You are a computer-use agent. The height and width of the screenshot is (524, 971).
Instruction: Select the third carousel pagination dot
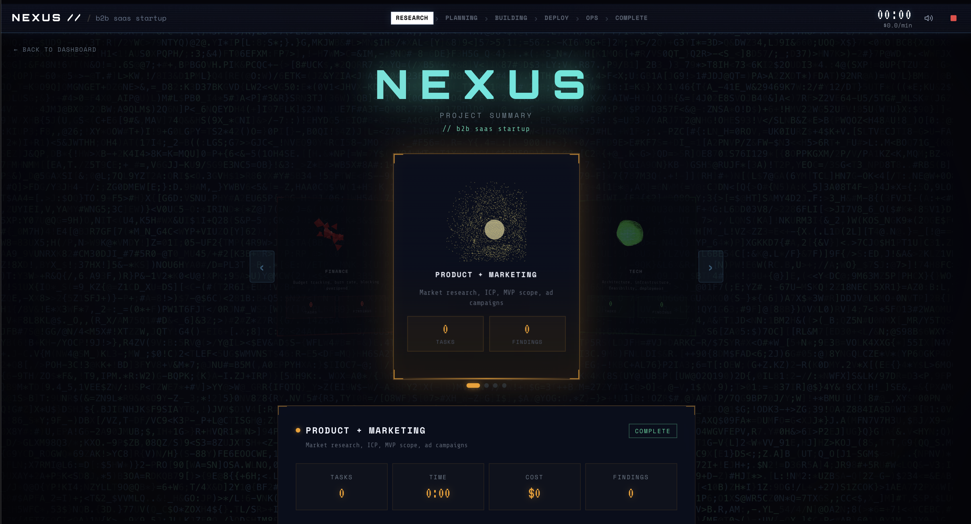click(x=495, y=385)
